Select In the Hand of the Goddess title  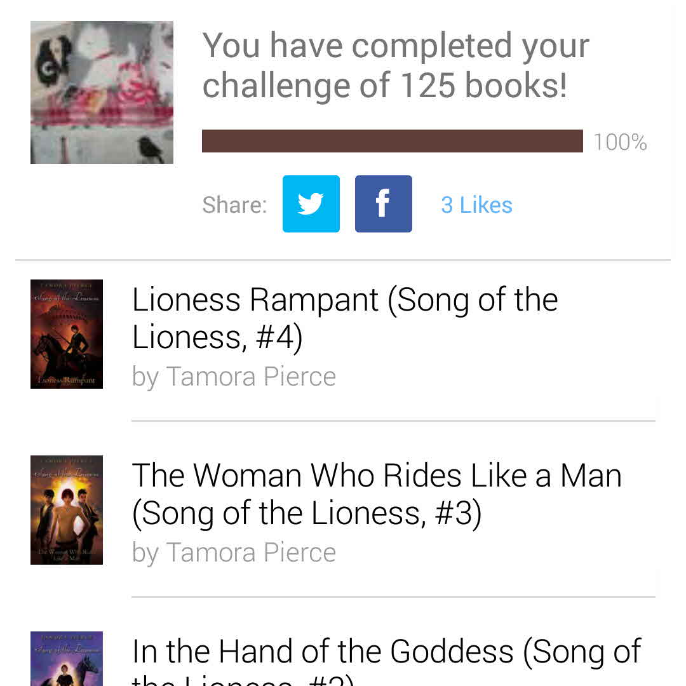tap(386, 652)
